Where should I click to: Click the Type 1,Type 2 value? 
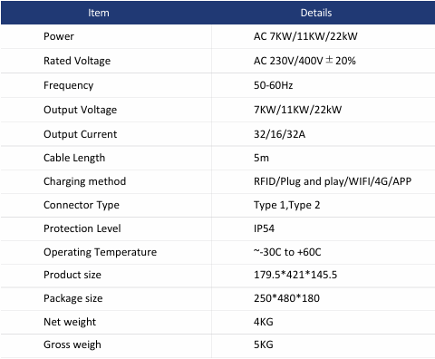286,205
